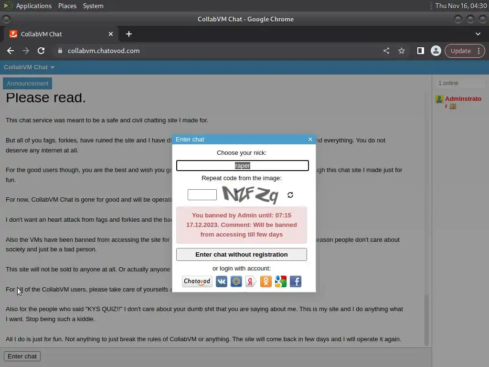Click the ban notice message
The image size is (489, 367).
click(x=241, y=225)
